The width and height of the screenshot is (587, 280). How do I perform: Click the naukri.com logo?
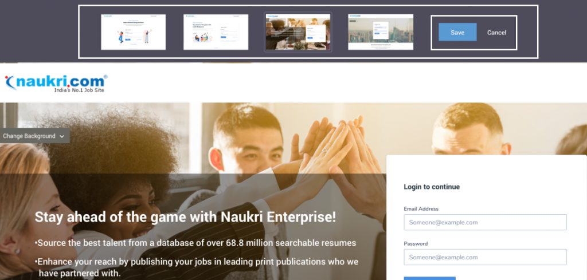(56, 84)
